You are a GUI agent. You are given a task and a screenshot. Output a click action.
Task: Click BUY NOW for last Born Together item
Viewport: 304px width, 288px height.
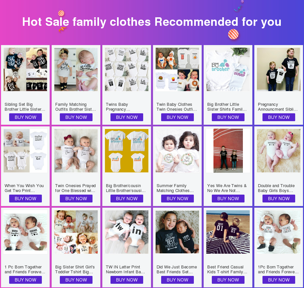pos(279,280)
